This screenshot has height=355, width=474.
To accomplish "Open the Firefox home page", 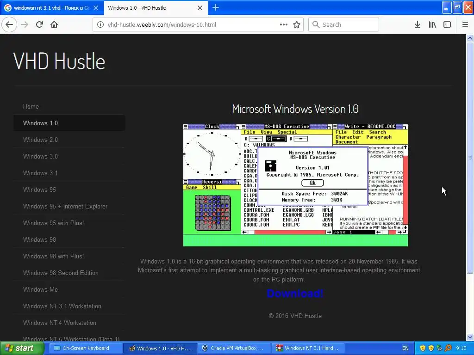I will pos(54,24).
